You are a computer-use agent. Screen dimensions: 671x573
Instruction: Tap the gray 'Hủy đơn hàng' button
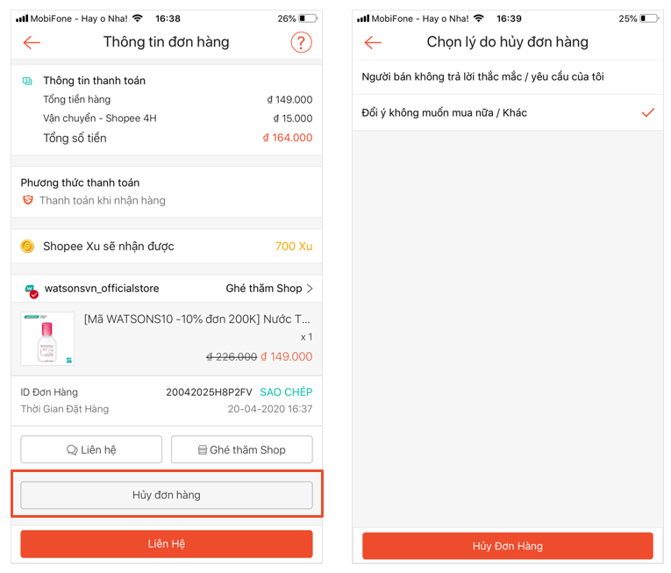pos(167,495)
